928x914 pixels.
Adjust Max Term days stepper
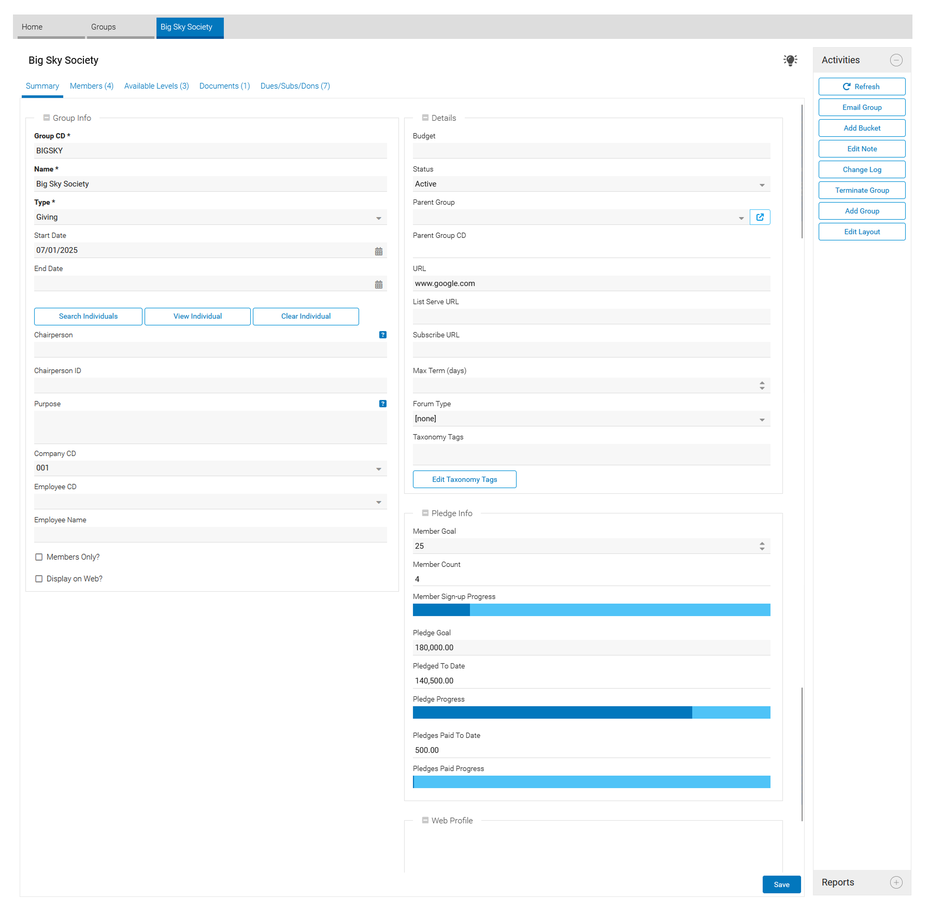762,385
